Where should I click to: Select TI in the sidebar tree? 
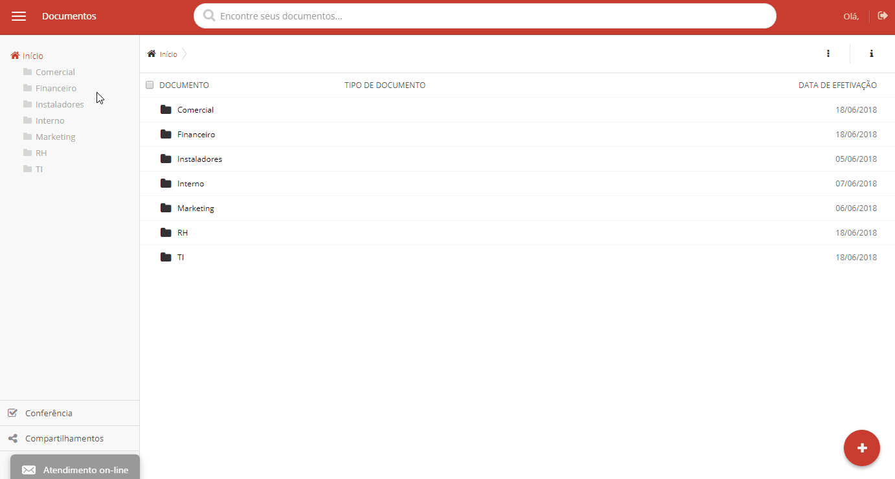(39, 169)
